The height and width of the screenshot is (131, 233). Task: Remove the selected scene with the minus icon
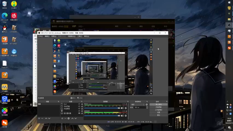tap(42, 118)
